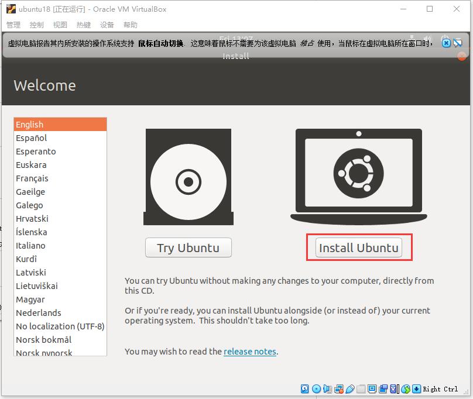Choose Gaeilge from the language list
This screenshot has width=473, height=399.
(x=60, y=191)
